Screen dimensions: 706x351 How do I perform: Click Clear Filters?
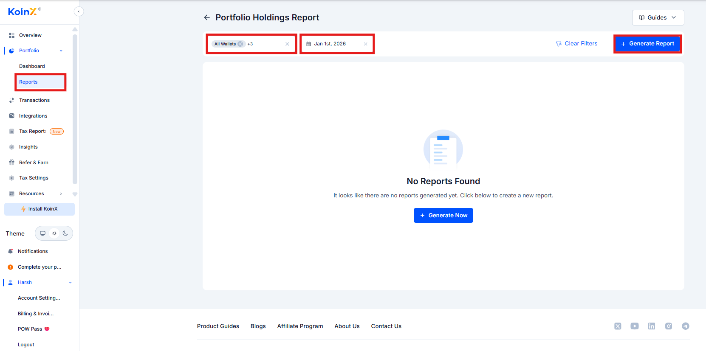click(x=576, y=44)
